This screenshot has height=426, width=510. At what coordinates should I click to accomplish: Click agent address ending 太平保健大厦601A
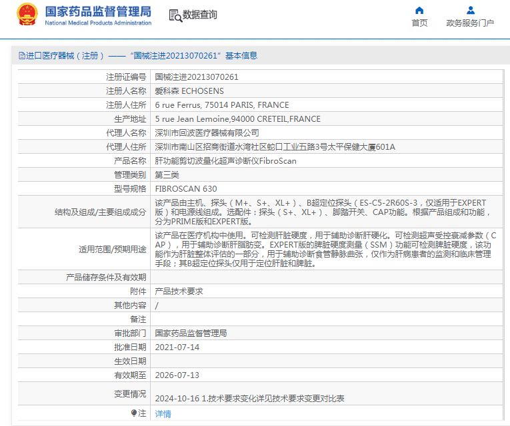tap(275, 146)
